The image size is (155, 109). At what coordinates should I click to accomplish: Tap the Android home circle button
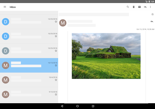pos(77,106)
